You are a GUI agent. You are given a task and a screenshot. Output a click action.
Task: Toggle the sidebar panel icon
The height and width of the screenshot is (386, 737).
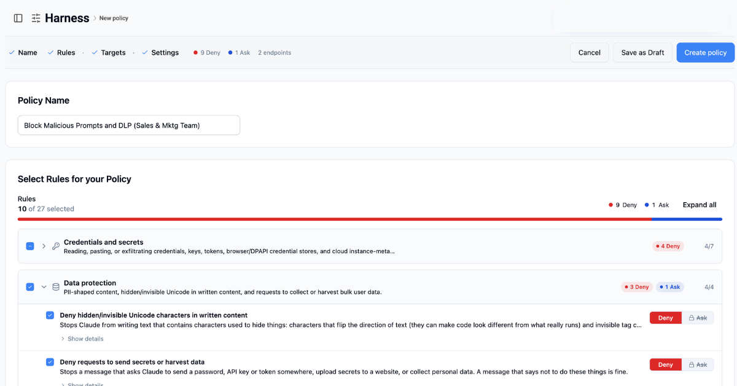pos(18,18)
